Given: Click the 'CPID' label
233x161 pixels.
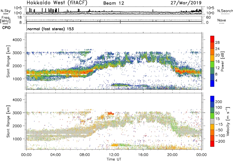Looking at the screenshot, I should (6, 28).
